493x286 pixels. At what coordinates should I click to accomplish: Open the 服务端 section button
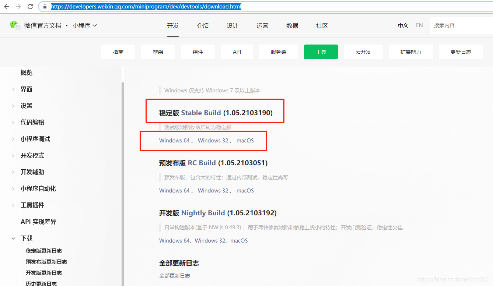[x=279, y=52]
